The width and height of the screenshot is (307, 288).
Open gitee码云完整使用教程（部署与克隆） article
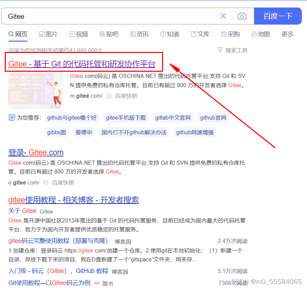pyautogui.click(x=58, y=241)
